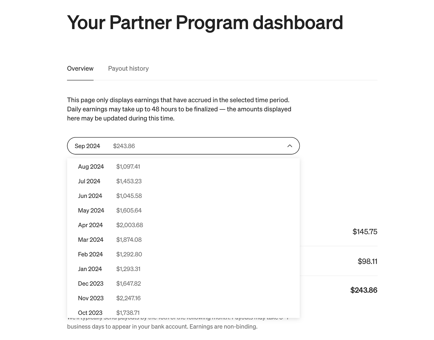Screen dimensions: 434x340
Task: Pick Feb 2024 earnings period
Action: [x=108, y=254]
